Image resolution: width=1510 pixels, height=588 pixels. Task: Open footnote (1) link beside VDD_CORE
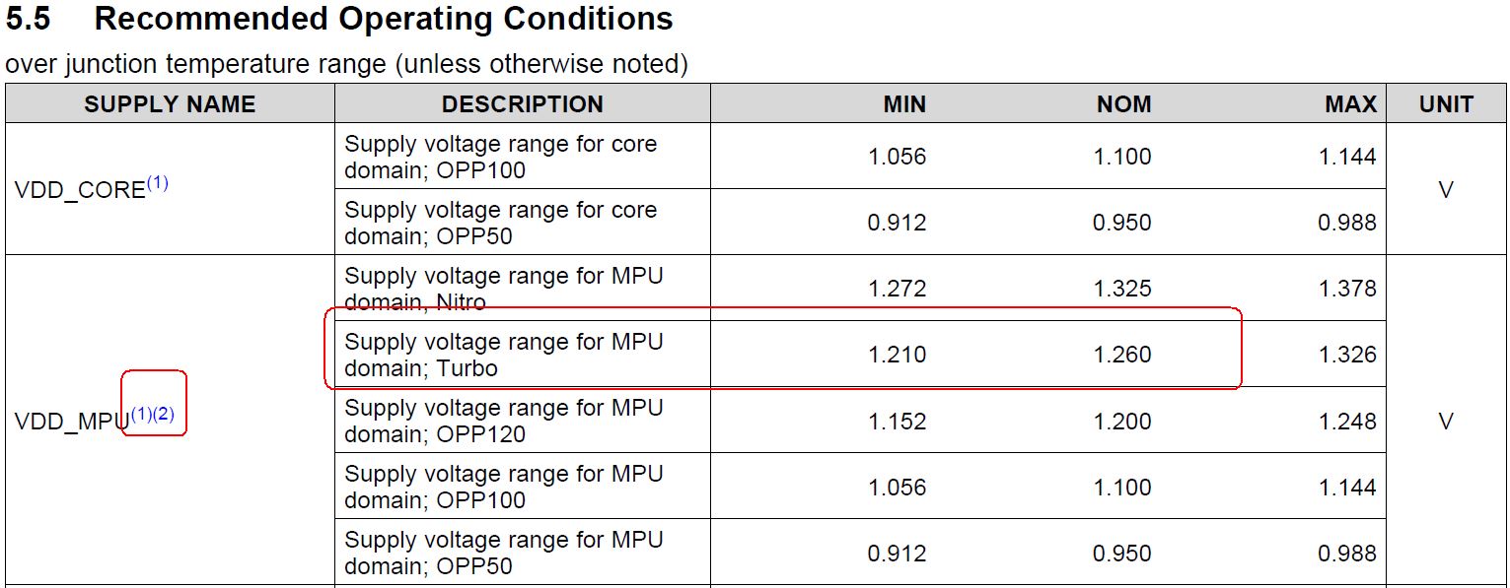157,182
